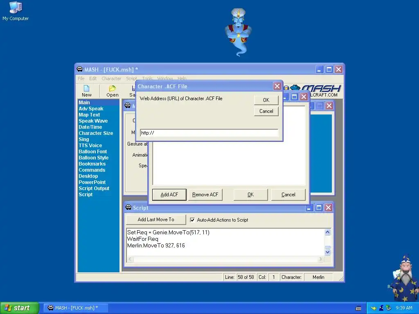The height and width of the screenshot is (314, 419).
Task: Click the New document toolbar icon
Action: pyautogui.click(x=87, y=91)
